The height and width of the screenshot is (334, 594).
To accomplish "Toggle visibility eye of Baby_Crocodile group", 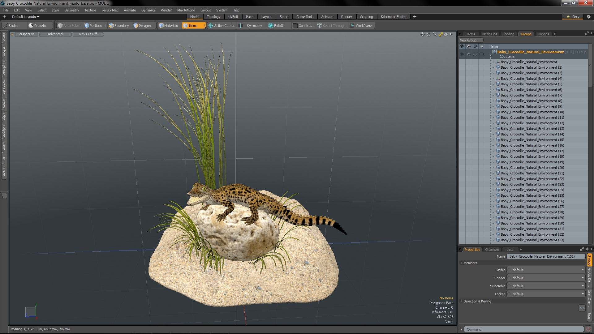I will coord(462,54).
